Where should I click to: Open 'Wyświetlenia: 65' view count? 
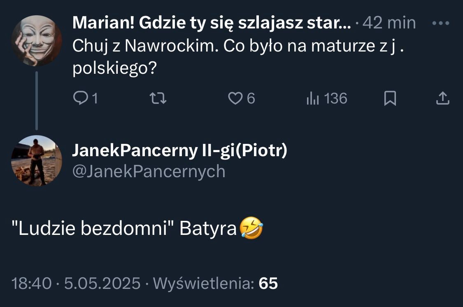click(215, 283)
